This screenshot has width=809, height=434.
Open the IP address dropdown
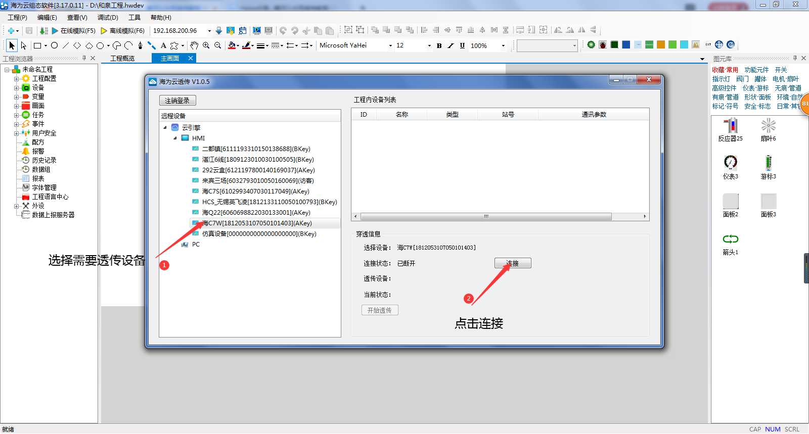pyautogui.click(x=209, y=31)
